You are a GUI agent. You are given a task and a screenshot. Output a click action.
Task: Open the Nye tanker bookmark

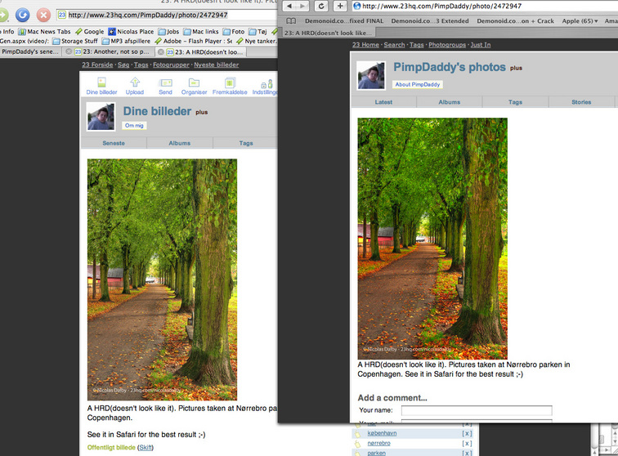point(257,41)
